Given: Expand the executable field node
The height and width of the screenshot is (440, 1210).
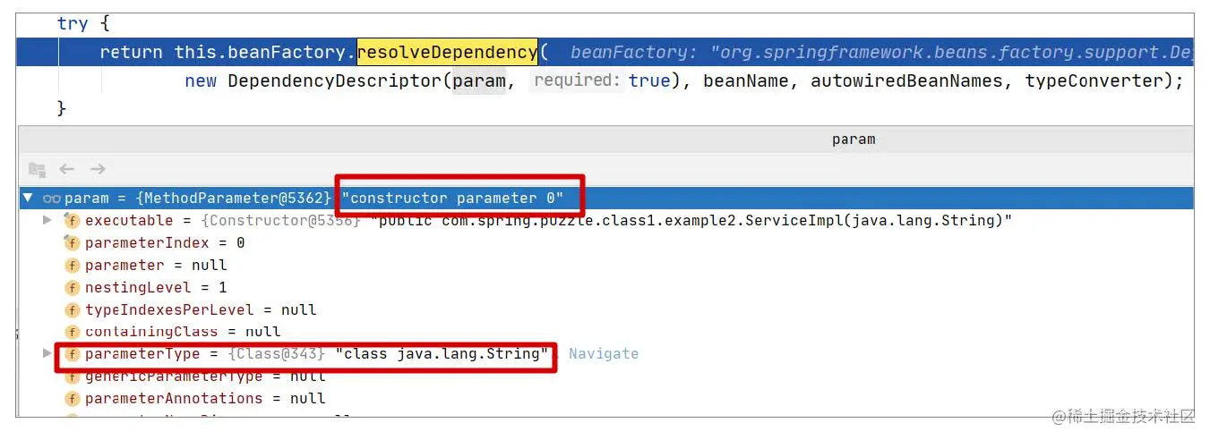Looking at the screenshot, I should [x=47, y=220].
